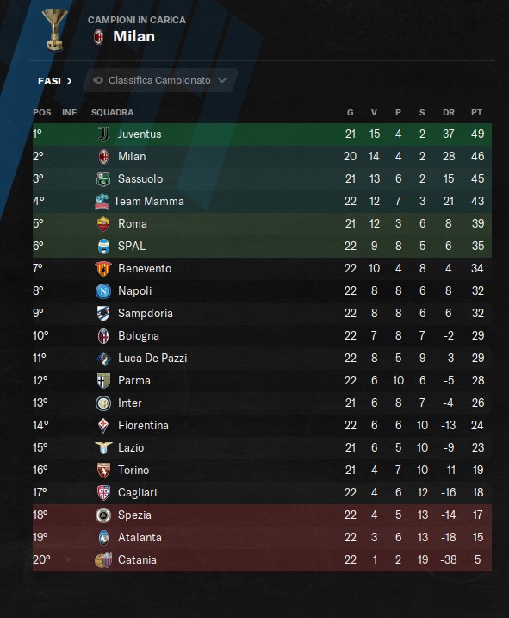Click the eye icon in Classifica dropdown
The width and height of the screenshot is (509, 618).
(x=98, y=80)
